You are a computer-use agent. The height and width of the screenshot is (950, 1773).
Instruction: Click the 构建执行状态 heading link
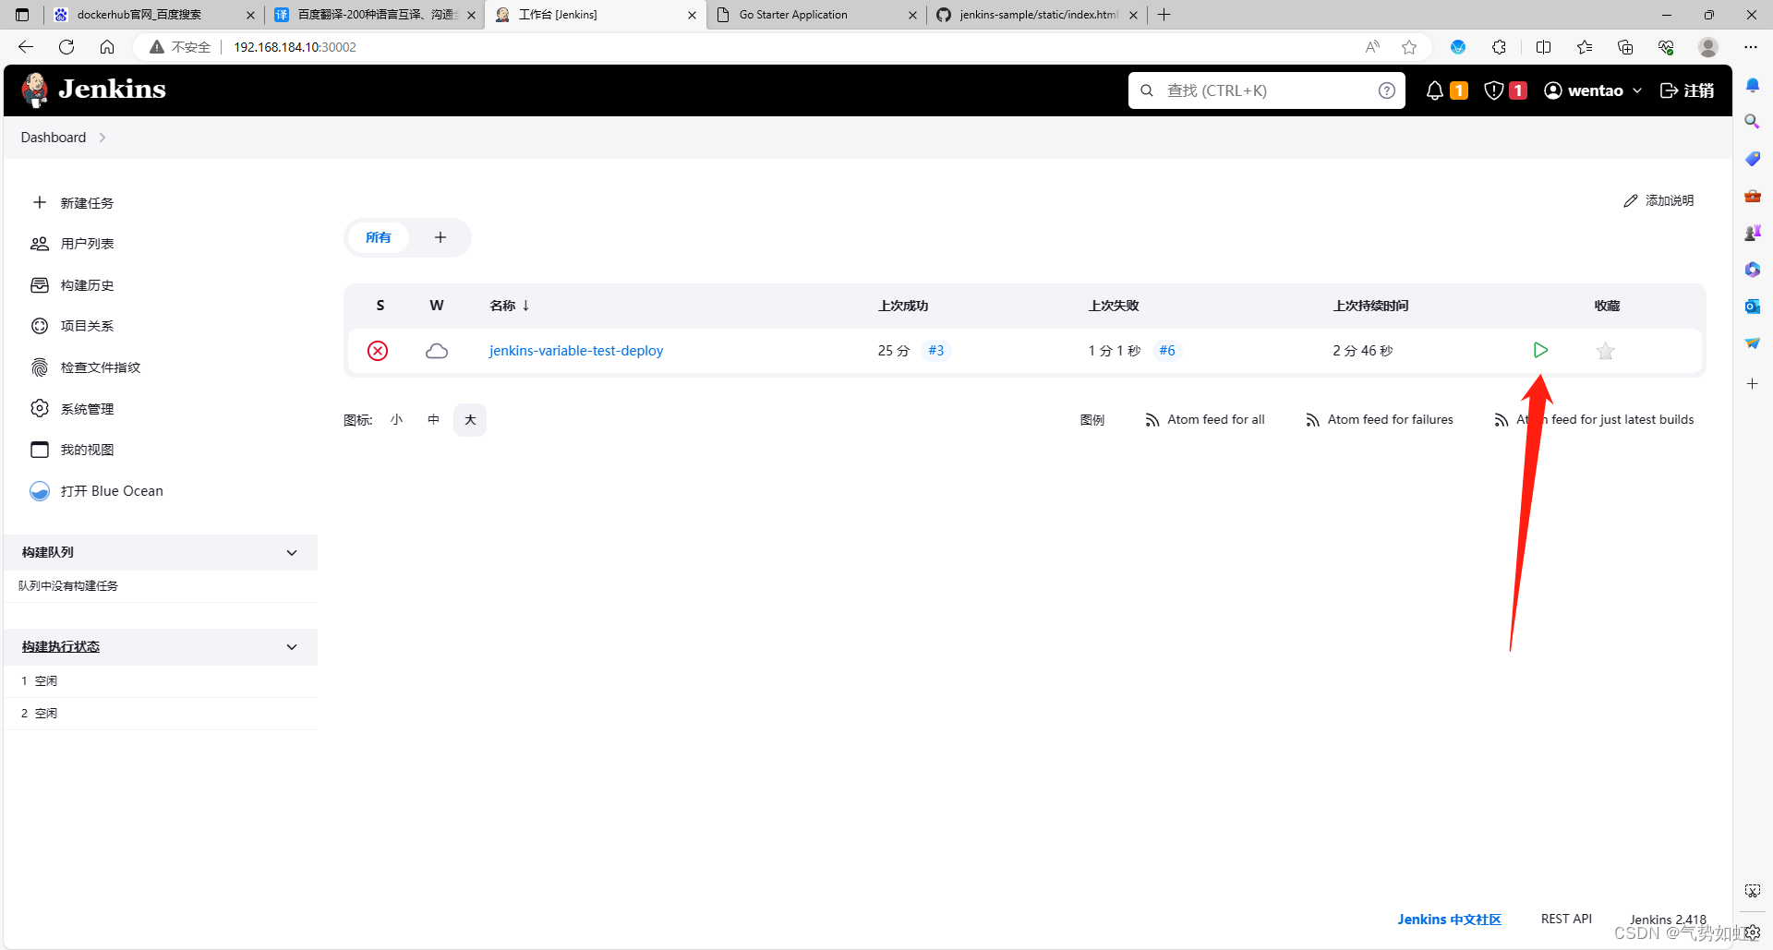[61, 647]
